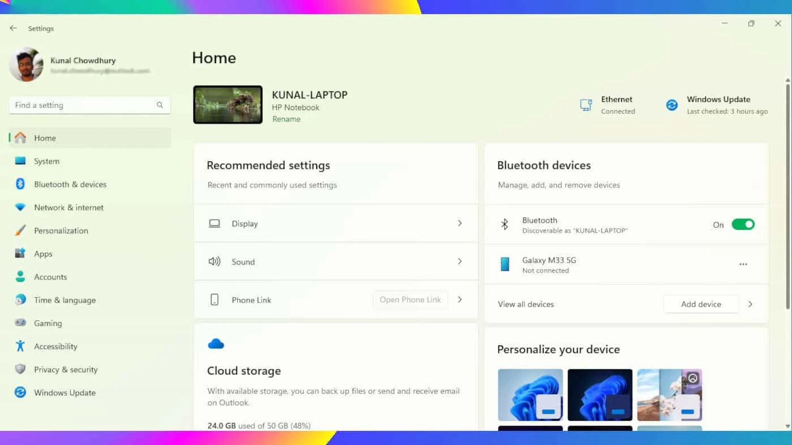Click the Cloud storage heading
The image size is (792, 445).
click(x=244, y=371)
